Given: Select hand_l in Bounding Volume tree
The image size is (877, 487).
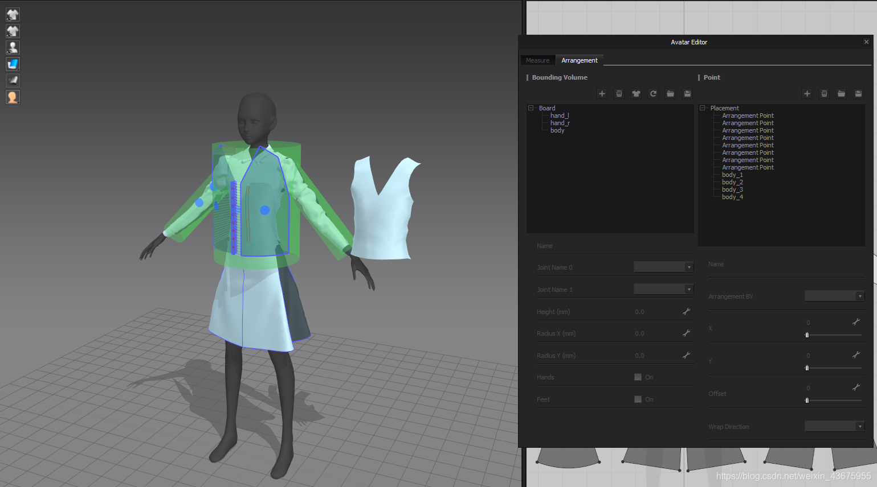Looking at the screenshot, I should 560,115.
